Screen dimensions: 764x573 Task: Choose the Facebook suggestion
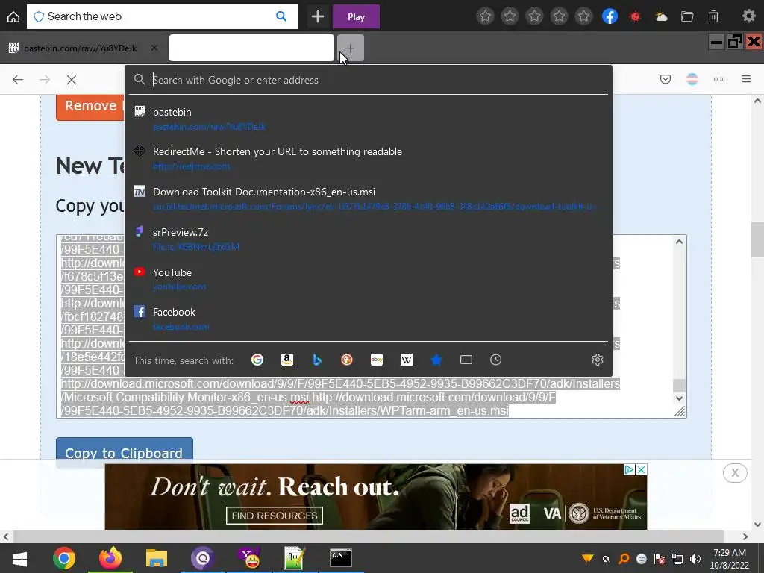[x=369, y=319]
